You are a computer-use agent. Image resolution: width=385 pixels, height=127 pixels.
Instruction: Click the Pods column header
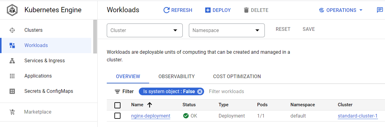pos(262,105)
